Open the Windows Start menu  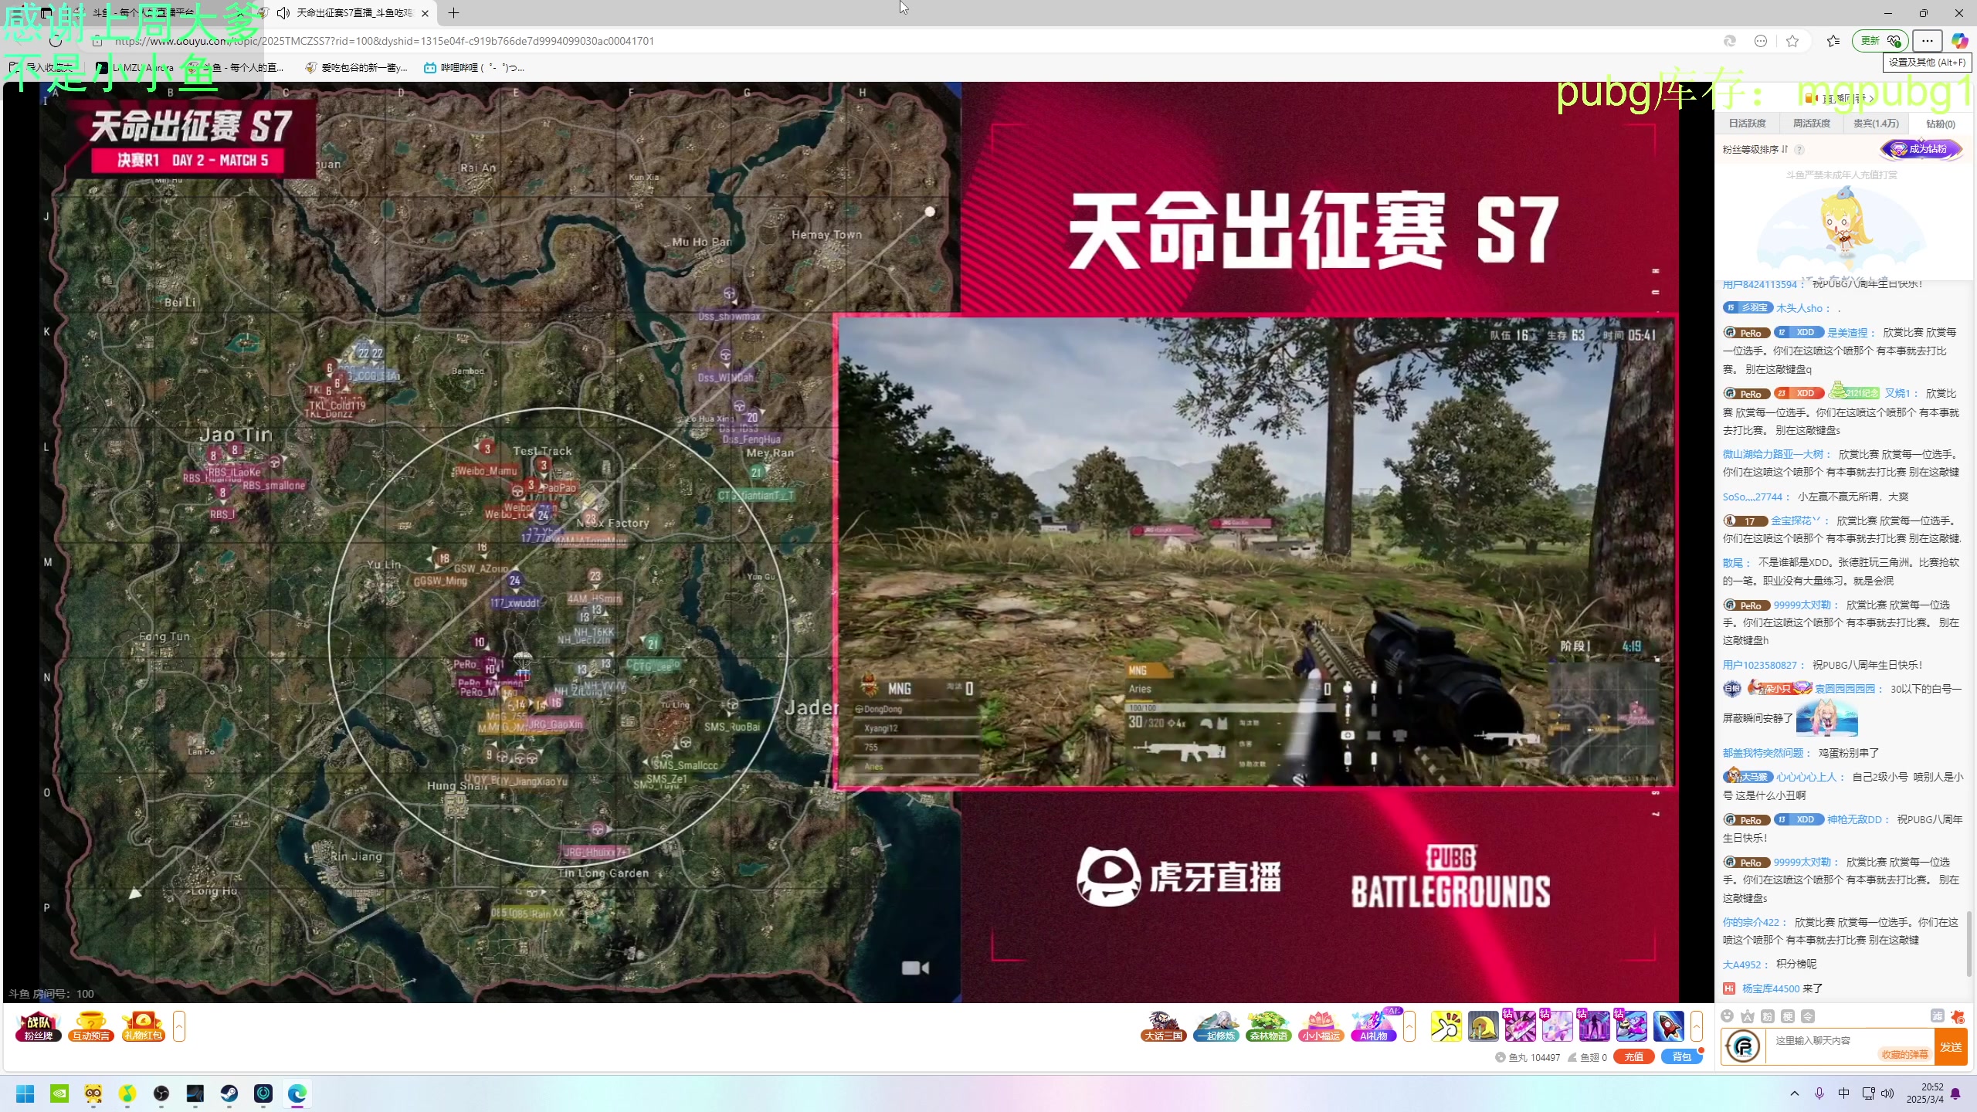pyautogui.click(x=25, y=1093)
